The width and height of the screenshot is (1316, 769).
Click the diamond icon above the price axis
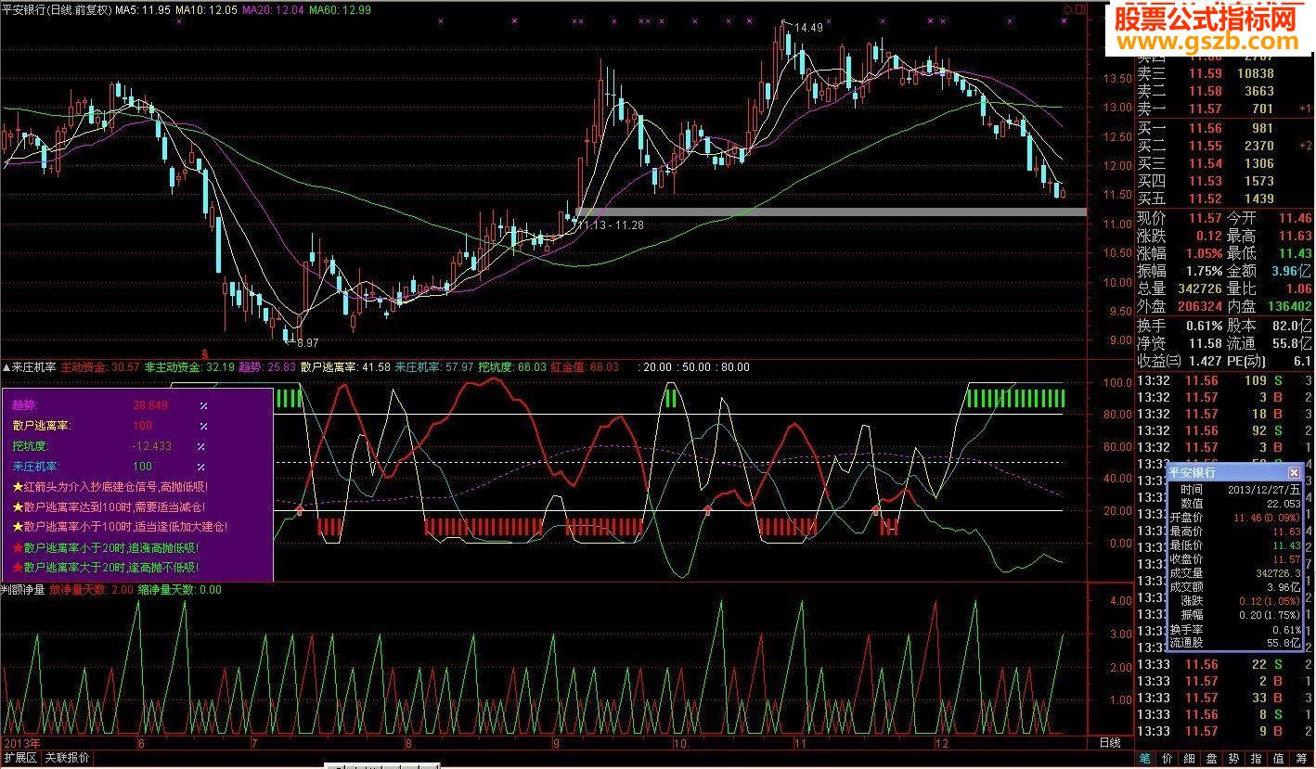coord(1067,9)
